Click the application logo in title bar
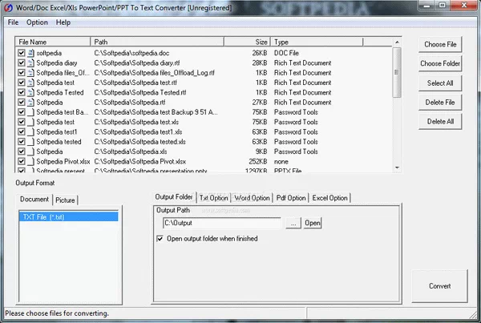Viewport: 481px width, 323px height. click(x=9, y=7)
